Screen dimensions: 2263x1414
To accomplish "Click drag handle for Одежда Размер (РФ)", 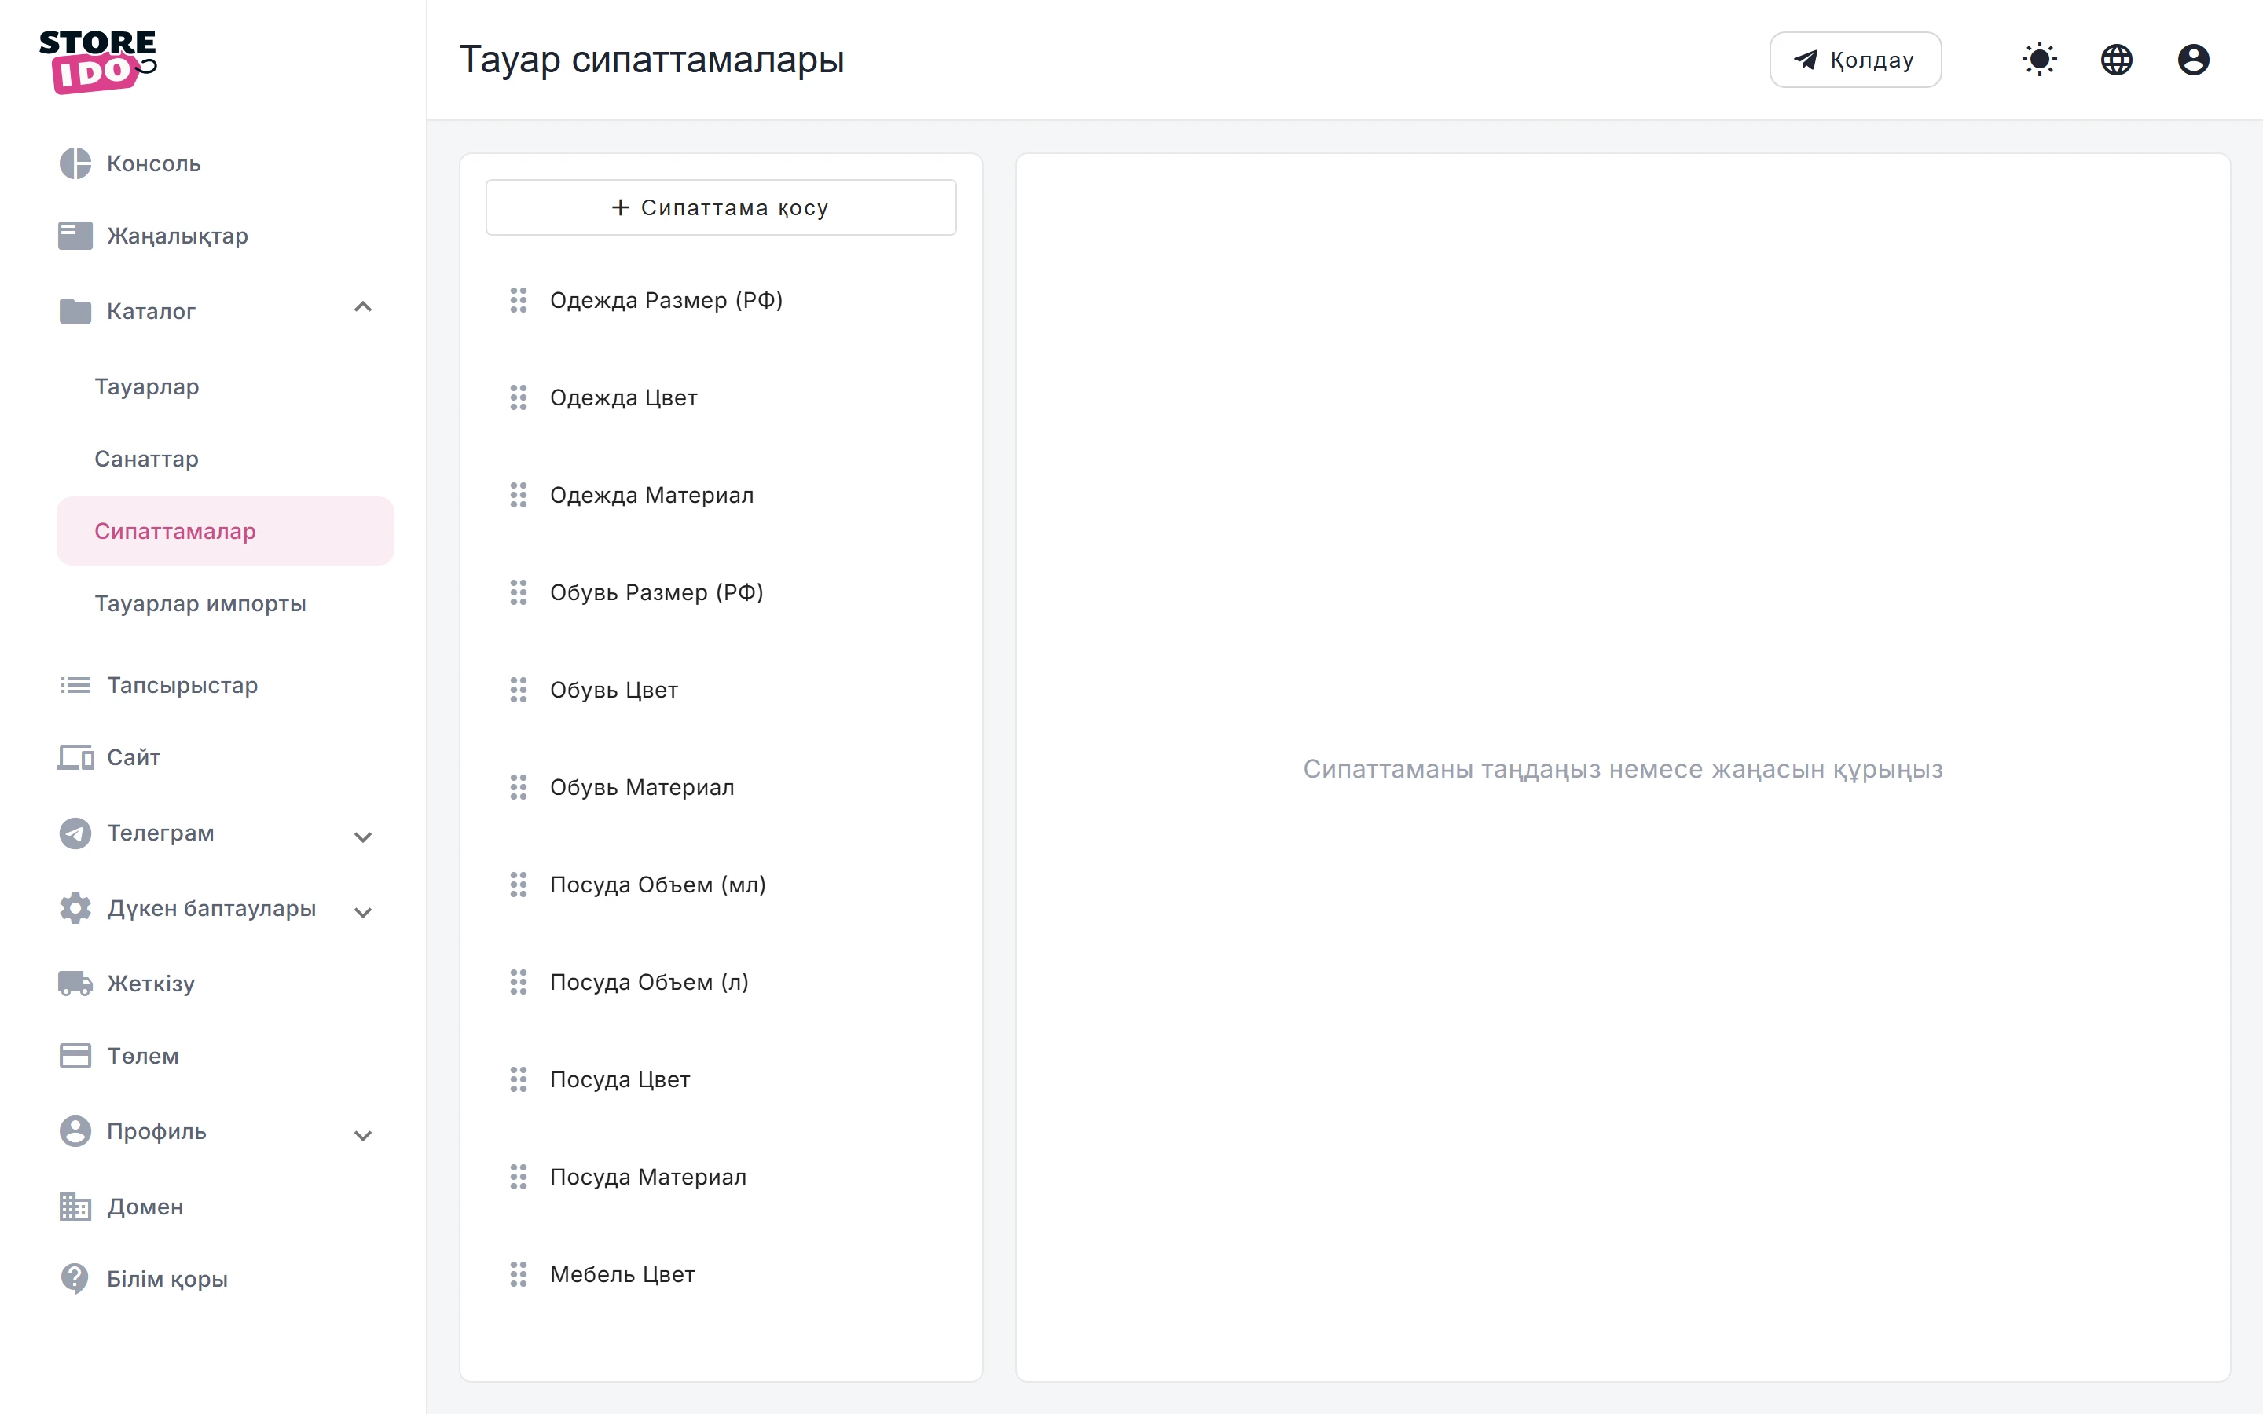I will click(518, 300).
